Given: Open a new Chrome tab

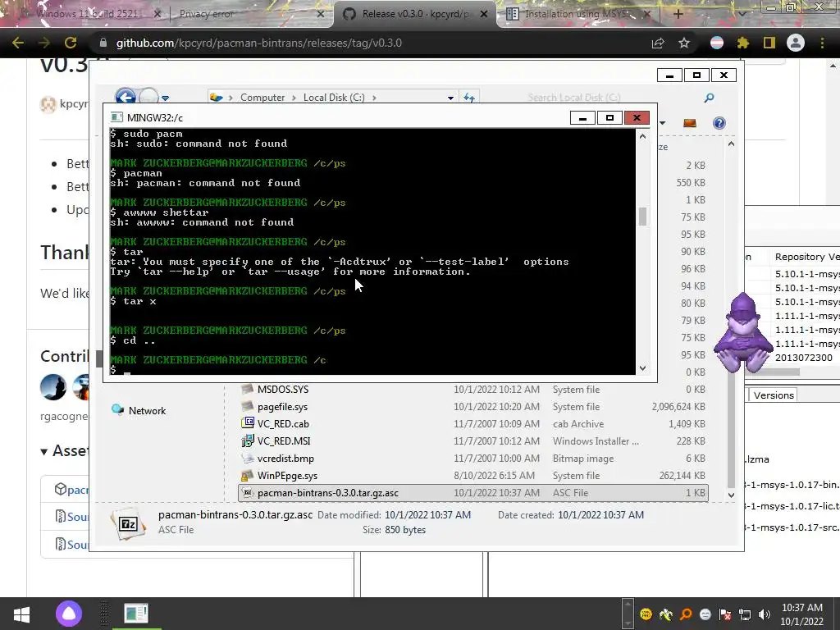Looking at the screenshot, I should tap(678, 14).
